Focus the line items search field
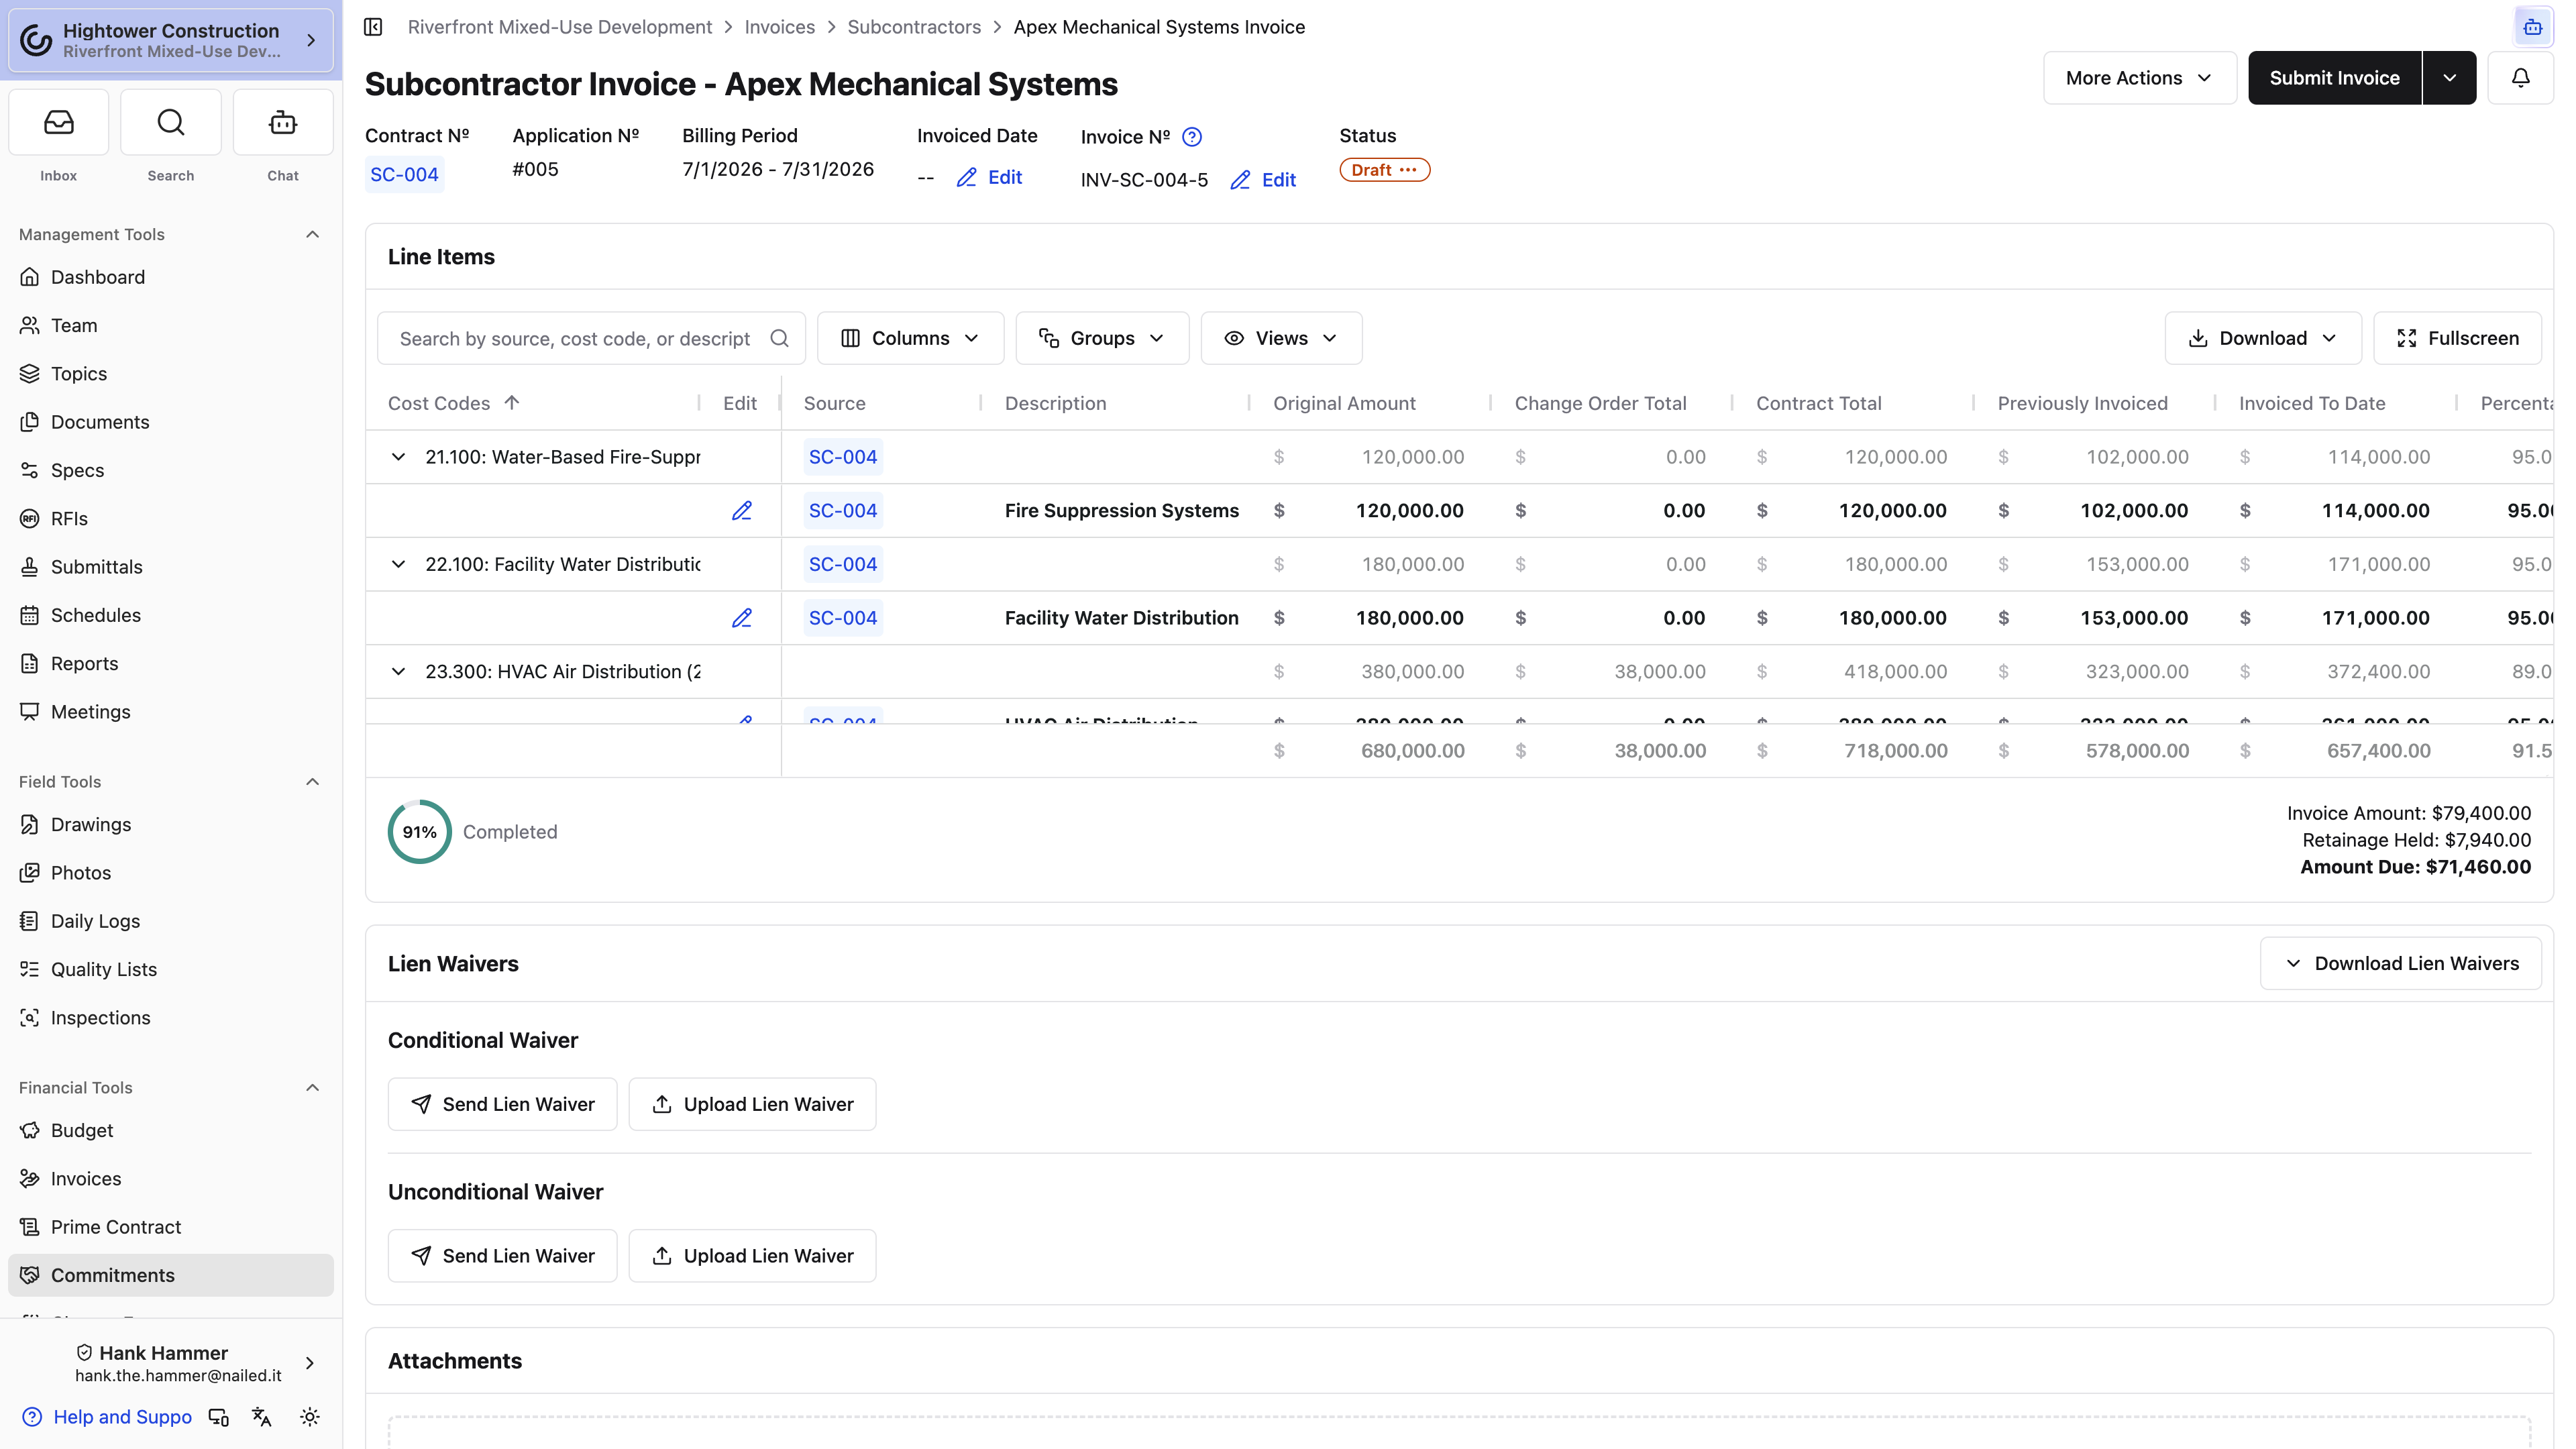This screenshot has width=2576, height=1449. [591, 339]
